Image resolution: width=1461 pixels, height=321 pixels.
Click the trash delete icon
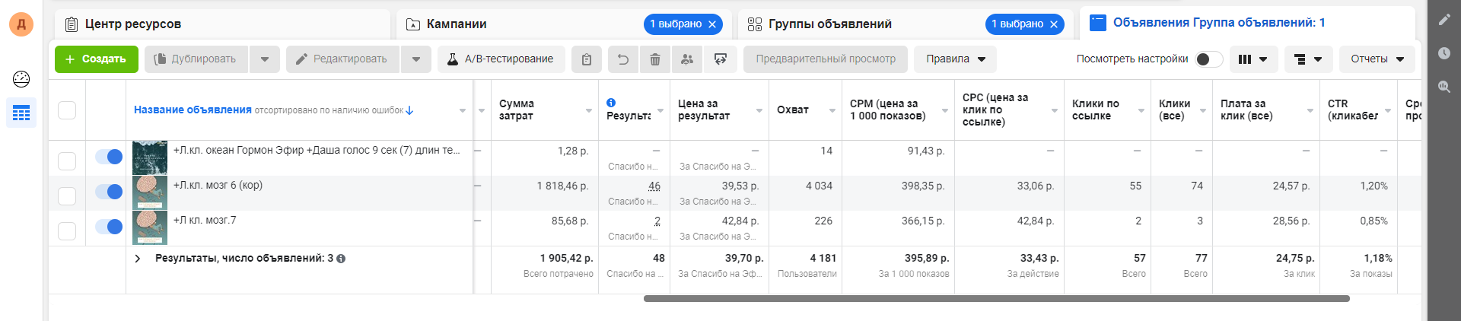[655, 59]
